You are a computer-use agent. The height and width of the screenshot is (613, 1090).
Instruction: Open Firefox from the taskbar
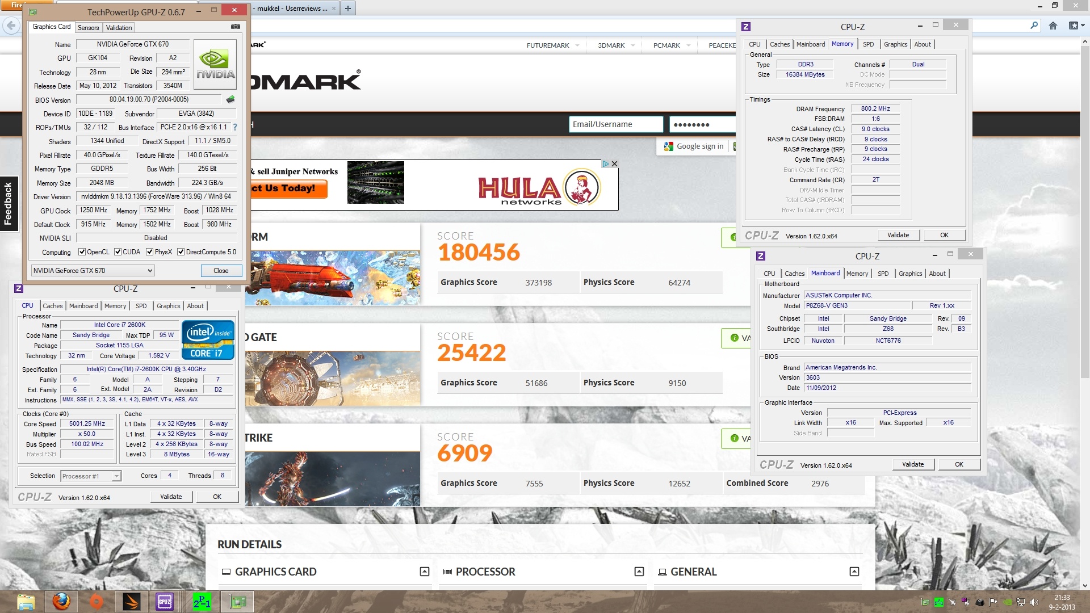[x=61, y=602]
